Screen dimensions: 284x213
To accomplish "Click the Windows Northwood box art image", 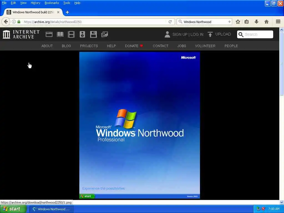I will (140, 125).
